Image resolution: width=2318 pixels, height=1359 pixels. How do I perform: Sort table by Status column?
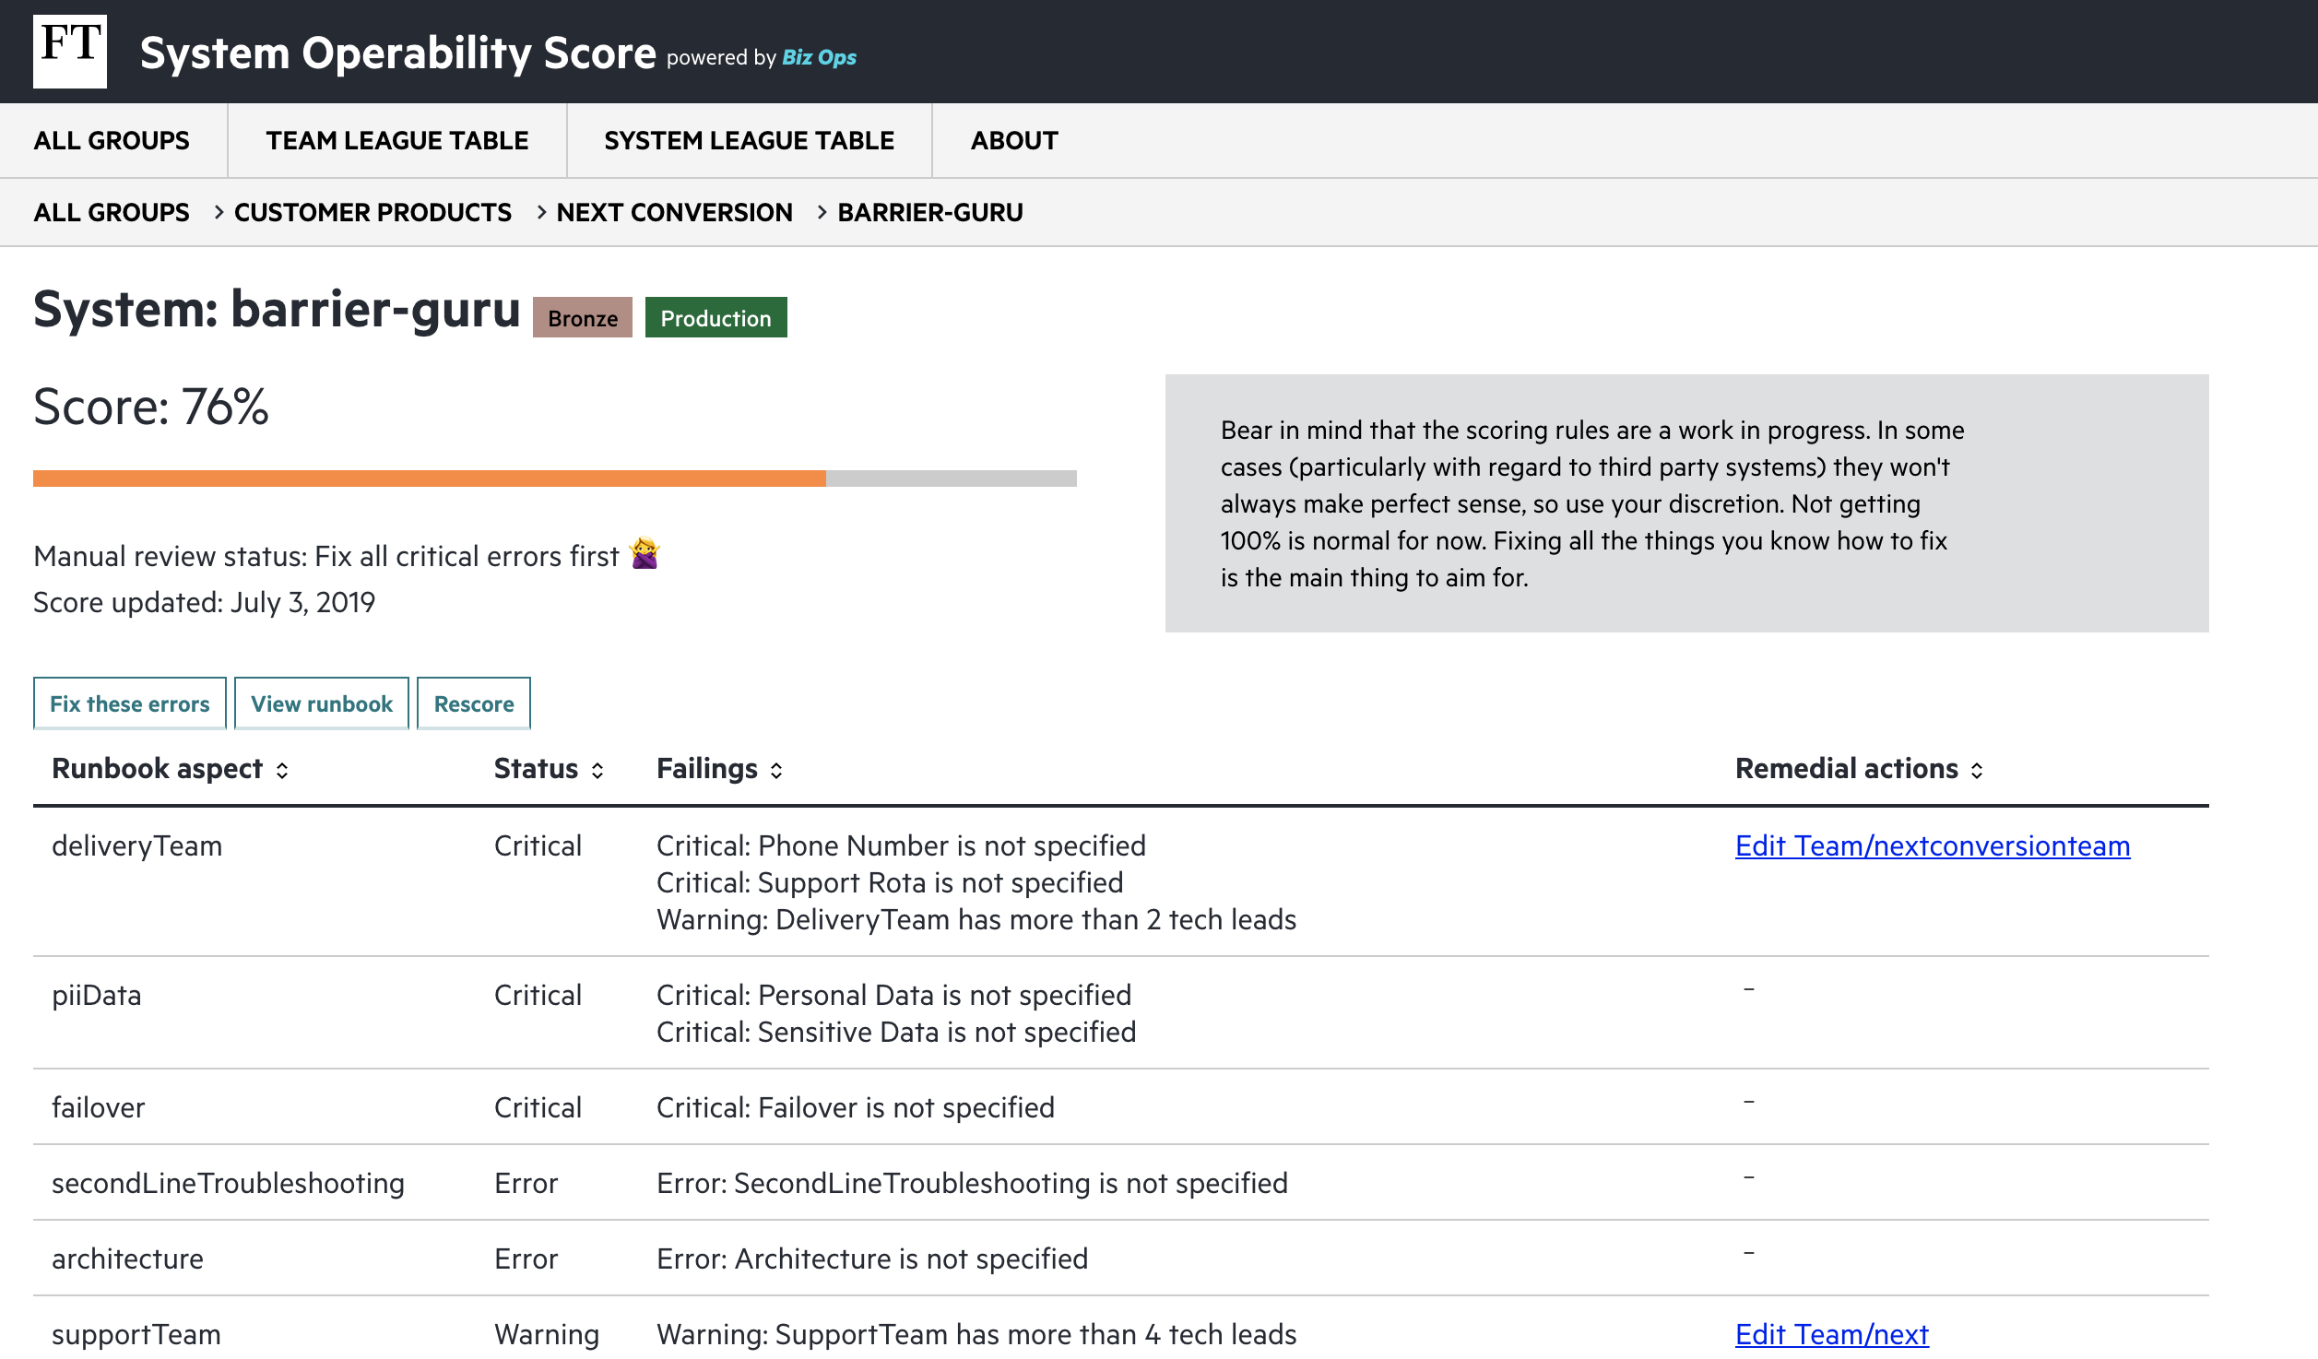tap(597, 770)
